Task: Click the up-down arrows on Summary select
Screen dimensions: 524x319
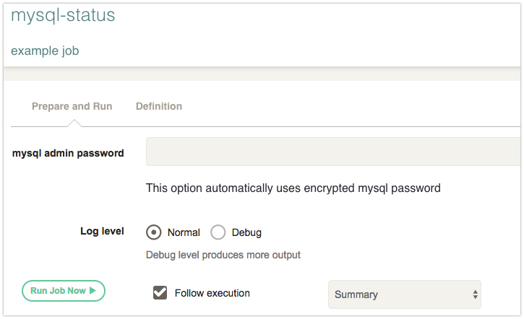Action: (475, 294)
